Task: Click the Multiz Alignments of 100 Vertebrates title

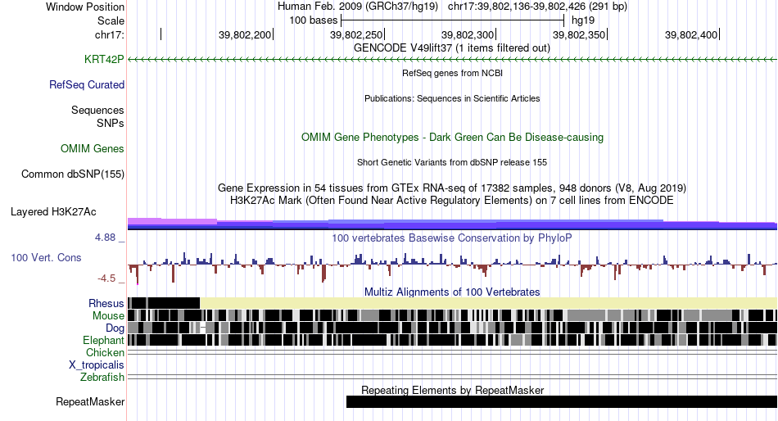Action: pyautogui.click(x=452, y=292)
